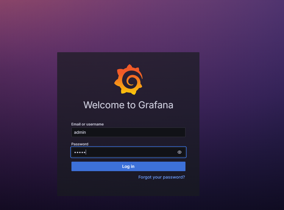The height and width of the screenshot is (210, 284).
Task: Click the Grafana logo
Action: (x=128, y=79)
